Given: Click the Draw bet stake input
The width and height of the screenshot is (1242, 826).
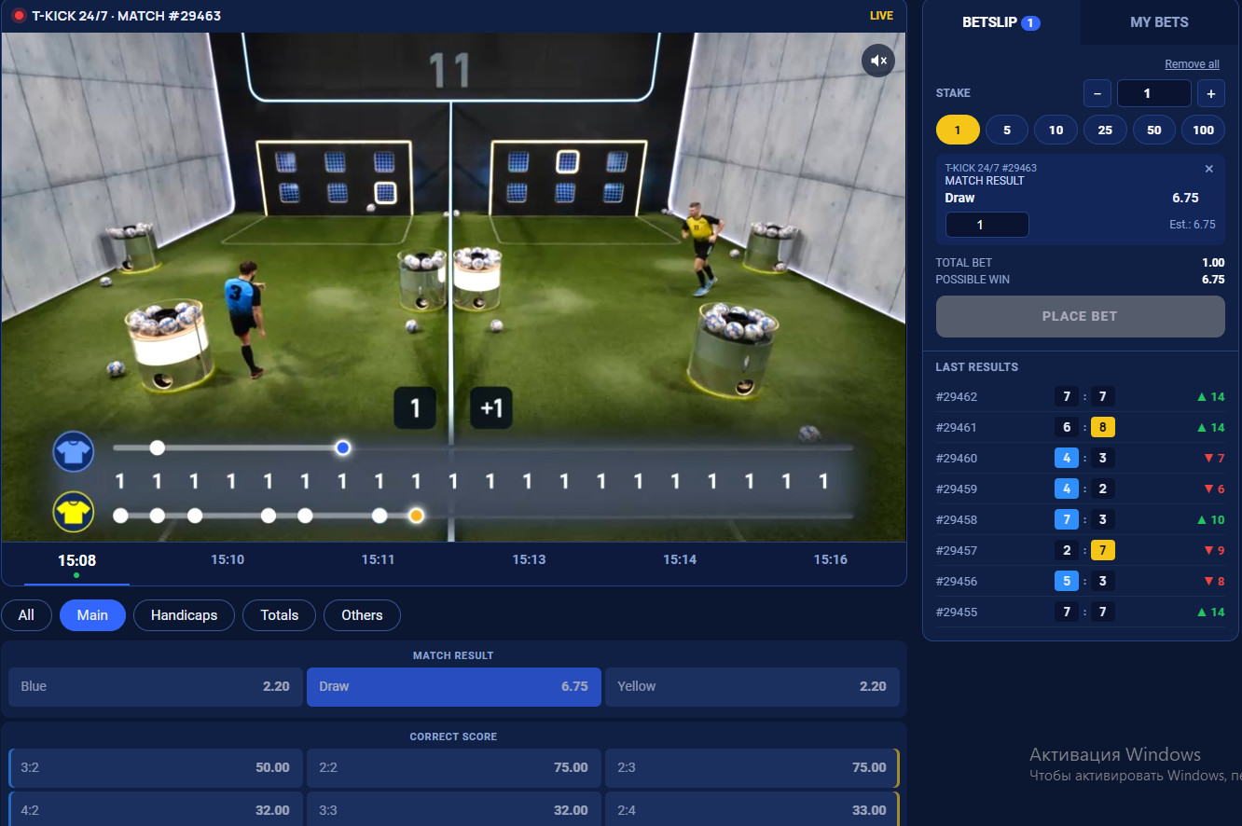Looking at the screenshot, I should 987,225.
